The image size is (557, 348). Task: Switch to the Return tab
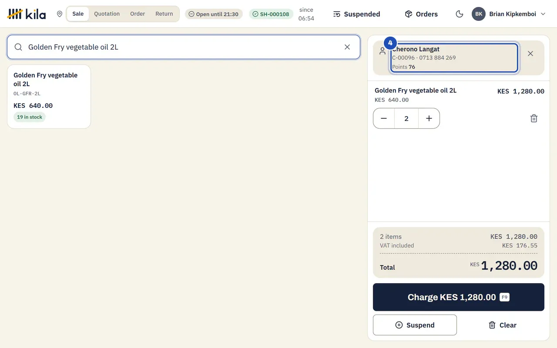(164, 14)
